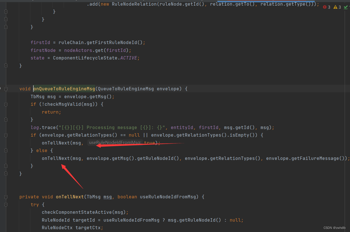Click 'ComponentLifecycleState' class reference

[85, 58]
